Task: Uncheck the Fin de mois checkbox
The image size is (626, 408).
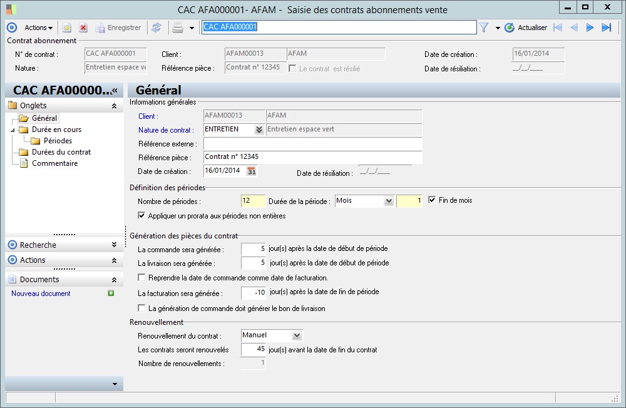Action: click(x=432, y=200)
